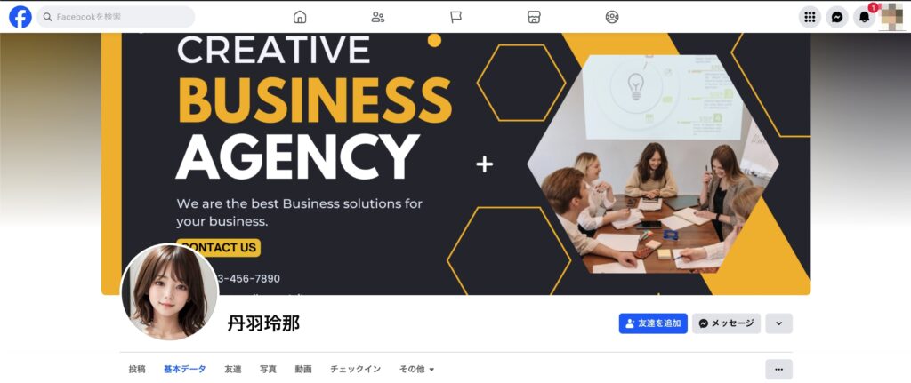Image resolution: width=911 pixels, height=383 pixels.
Task: Open the Pages flag icon
Action: (456, 17)
